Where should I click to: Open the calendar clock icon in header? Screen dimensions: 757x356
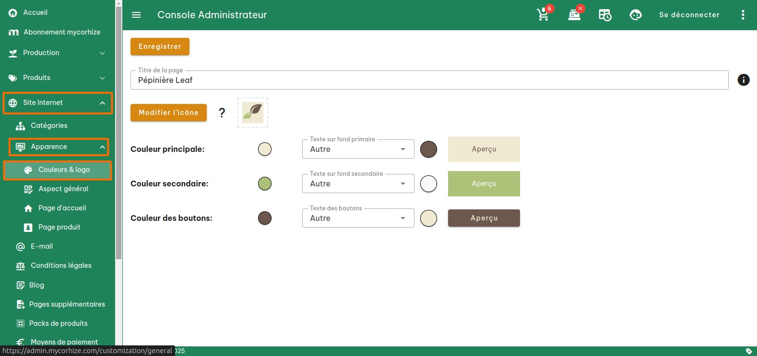click(x=605, y=15)
